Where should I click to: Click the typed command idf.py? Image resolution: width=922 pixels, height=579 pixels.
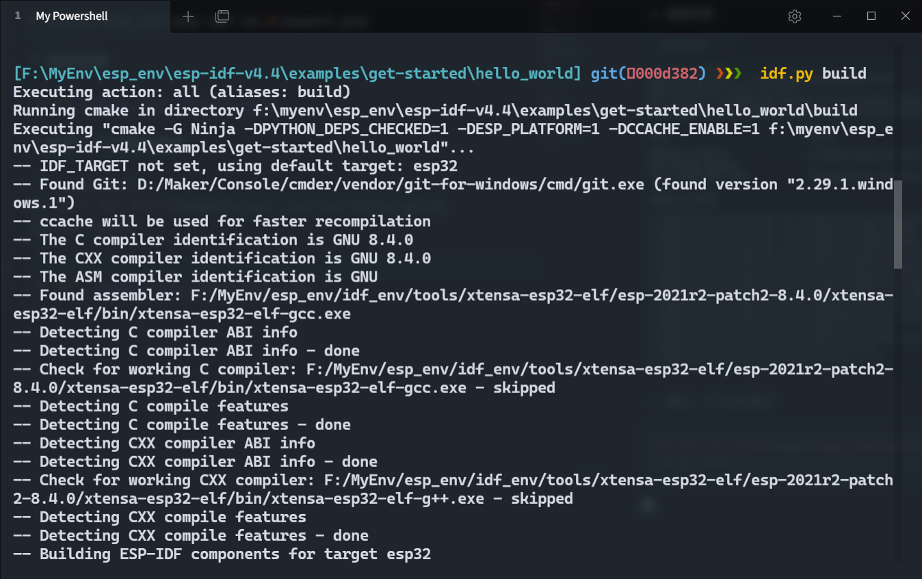pyautogui.click(x=787, y=73)
